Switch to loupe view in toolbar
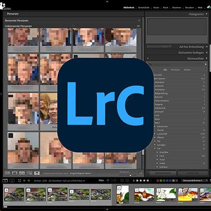The image size is (211, 211). pos(15,173)
